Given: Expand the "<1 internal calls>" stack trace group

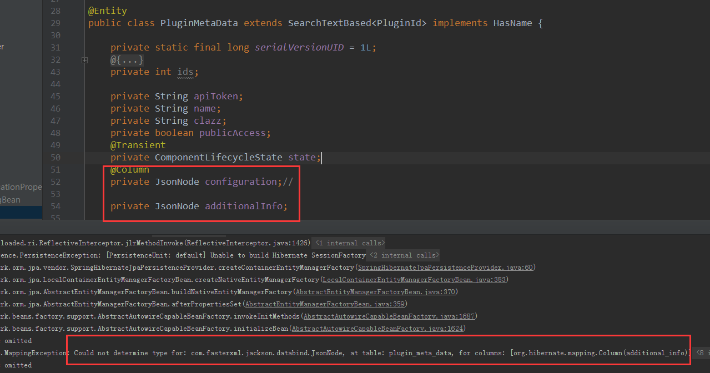Looking at the screenshot, I should click(x=349, y=243).
